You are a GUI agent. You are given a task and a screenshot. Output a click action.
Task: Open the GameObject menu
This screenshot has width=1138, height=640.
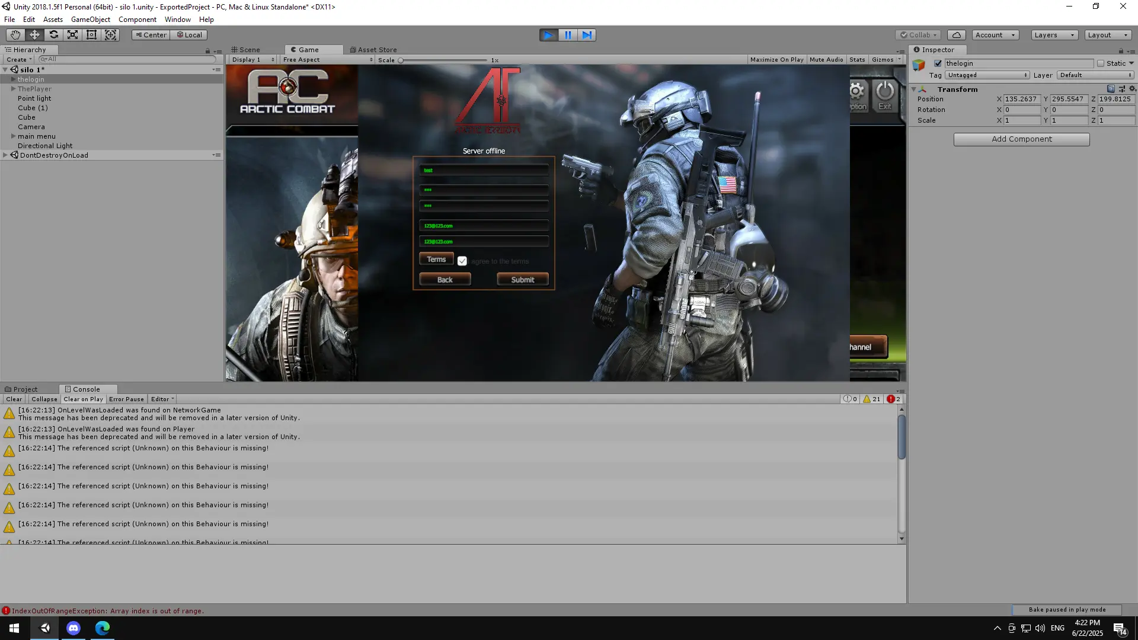click(91, 20)
